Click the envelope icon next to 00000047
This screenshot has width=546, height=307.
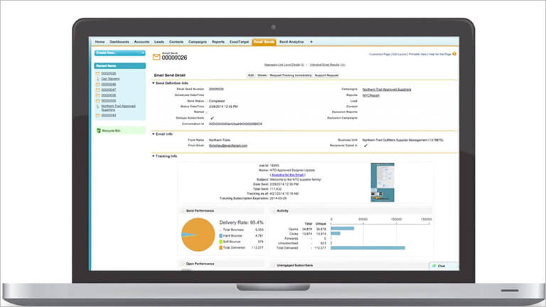(98, 90)
